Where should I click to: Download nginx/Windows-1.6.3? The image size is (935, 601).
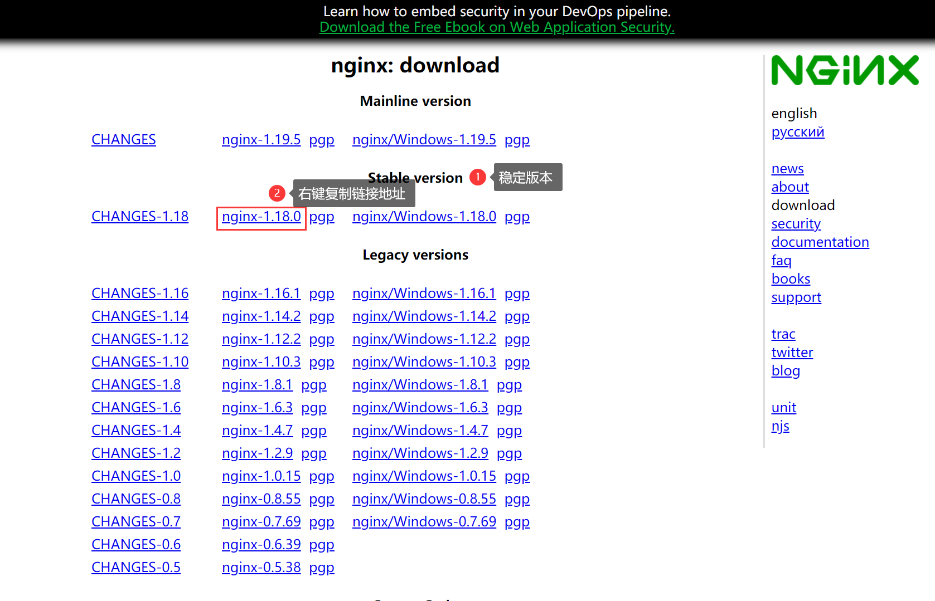pos(420,407)
